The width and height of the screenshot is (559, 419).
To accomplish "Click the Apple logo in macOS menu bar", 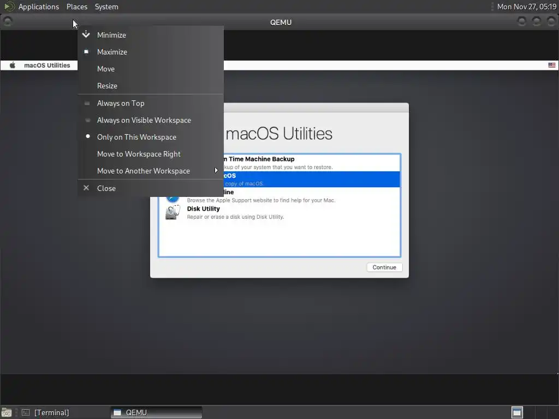I will coord(13,65).
